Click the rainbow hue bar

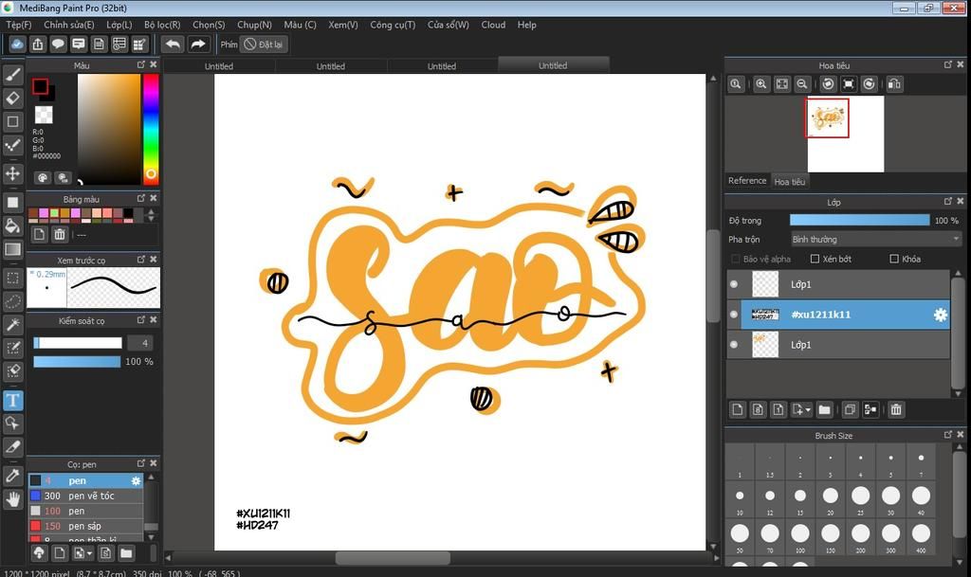point(151,129)
